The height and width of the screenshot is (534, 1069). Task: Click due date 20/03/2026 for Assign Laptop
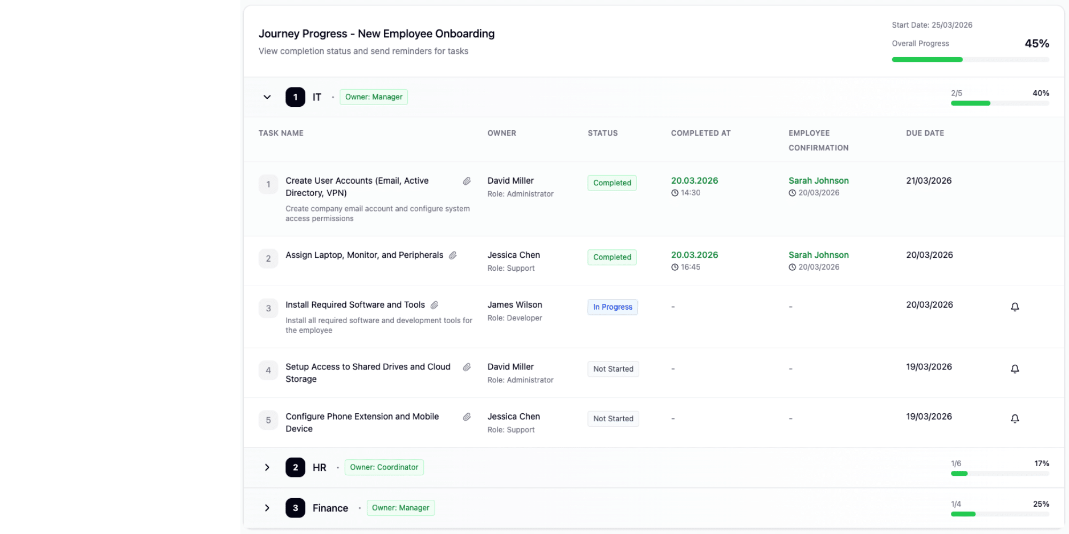click(x=929, y=255)
